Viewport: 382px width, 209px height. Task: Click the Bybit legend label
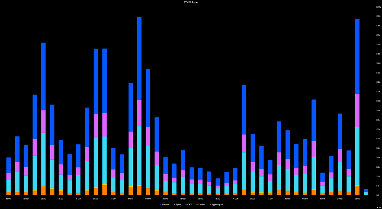coord(178,205)
